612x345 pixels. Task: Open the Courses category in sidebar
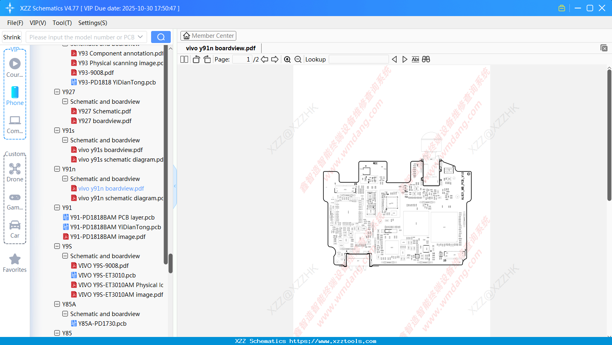15,68
